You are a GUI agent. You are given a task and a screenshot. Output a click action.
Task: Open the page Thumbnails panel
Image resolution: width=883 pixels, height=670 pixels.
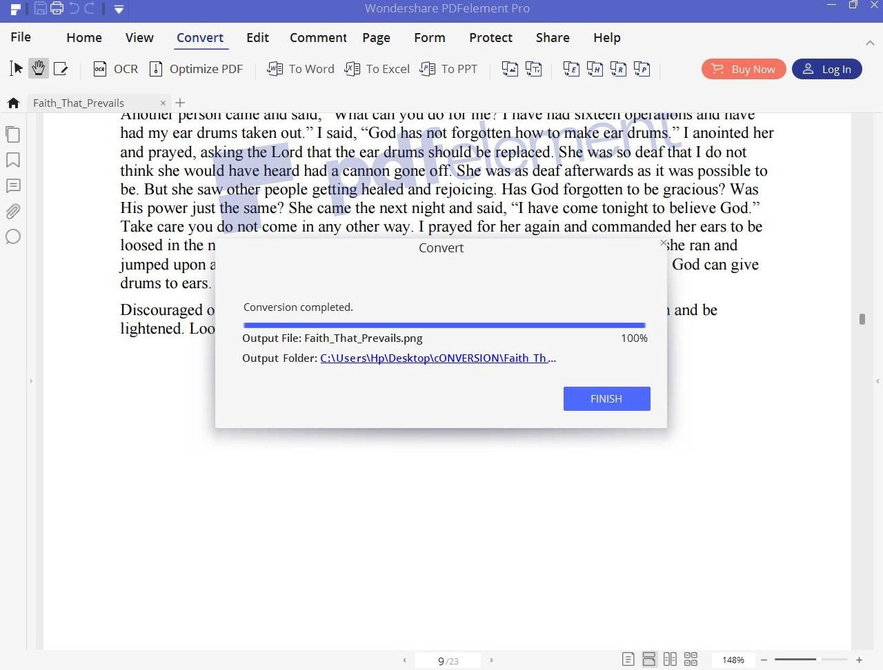12,134
